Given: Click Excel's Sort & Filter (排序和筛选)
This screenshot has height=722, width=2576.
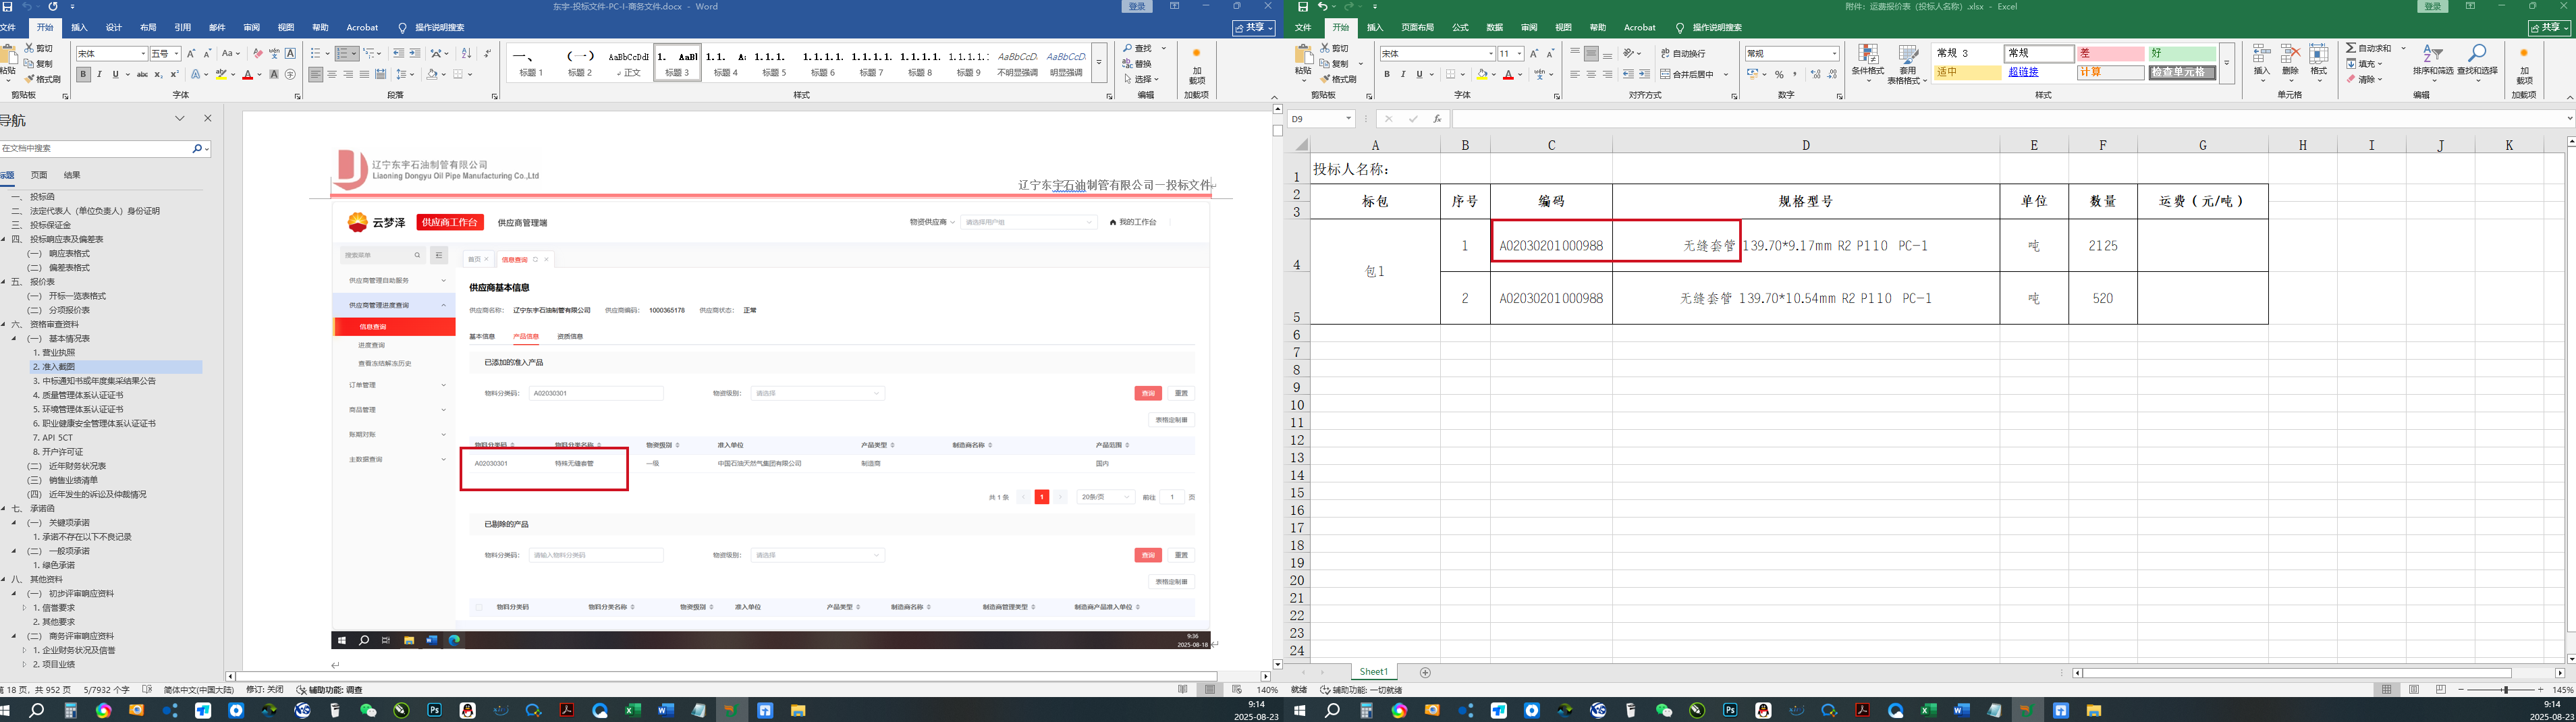Looking at the screenshot, I should click(x=2433, y=62).
